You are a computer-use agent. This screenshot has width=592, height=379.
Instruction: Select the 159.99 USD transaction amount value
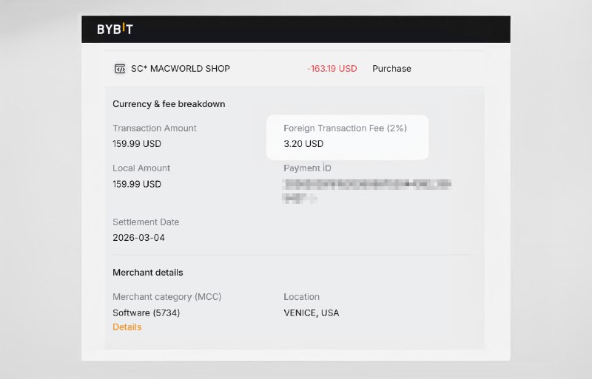point(137,143)
